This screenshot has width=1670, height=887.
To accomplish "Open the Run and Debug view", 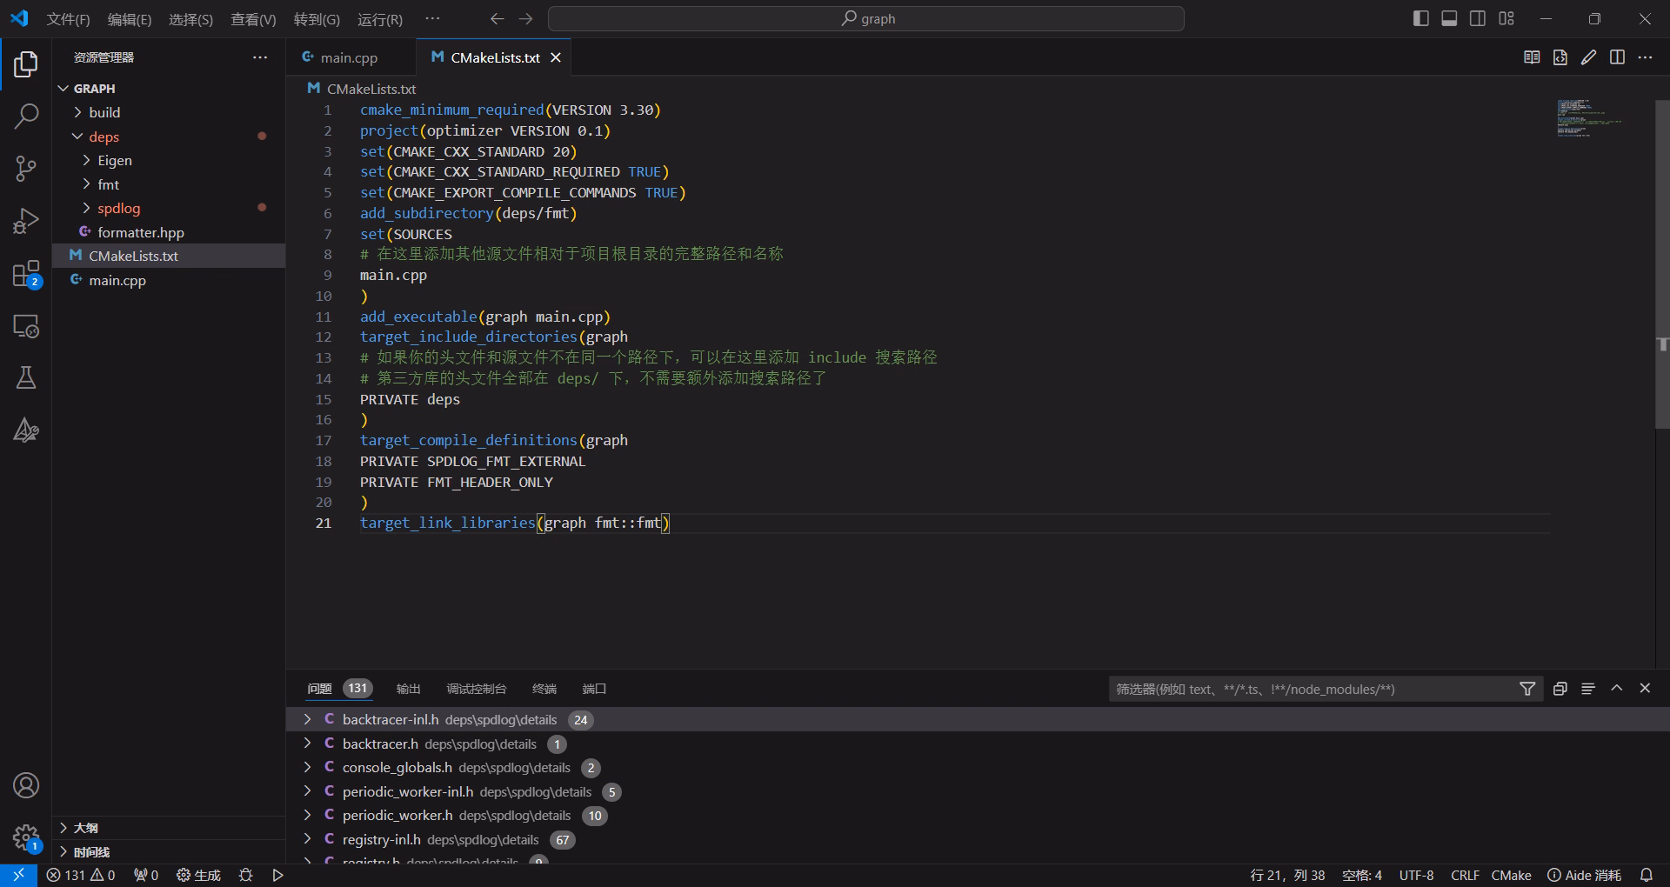I will pos(26,221).
